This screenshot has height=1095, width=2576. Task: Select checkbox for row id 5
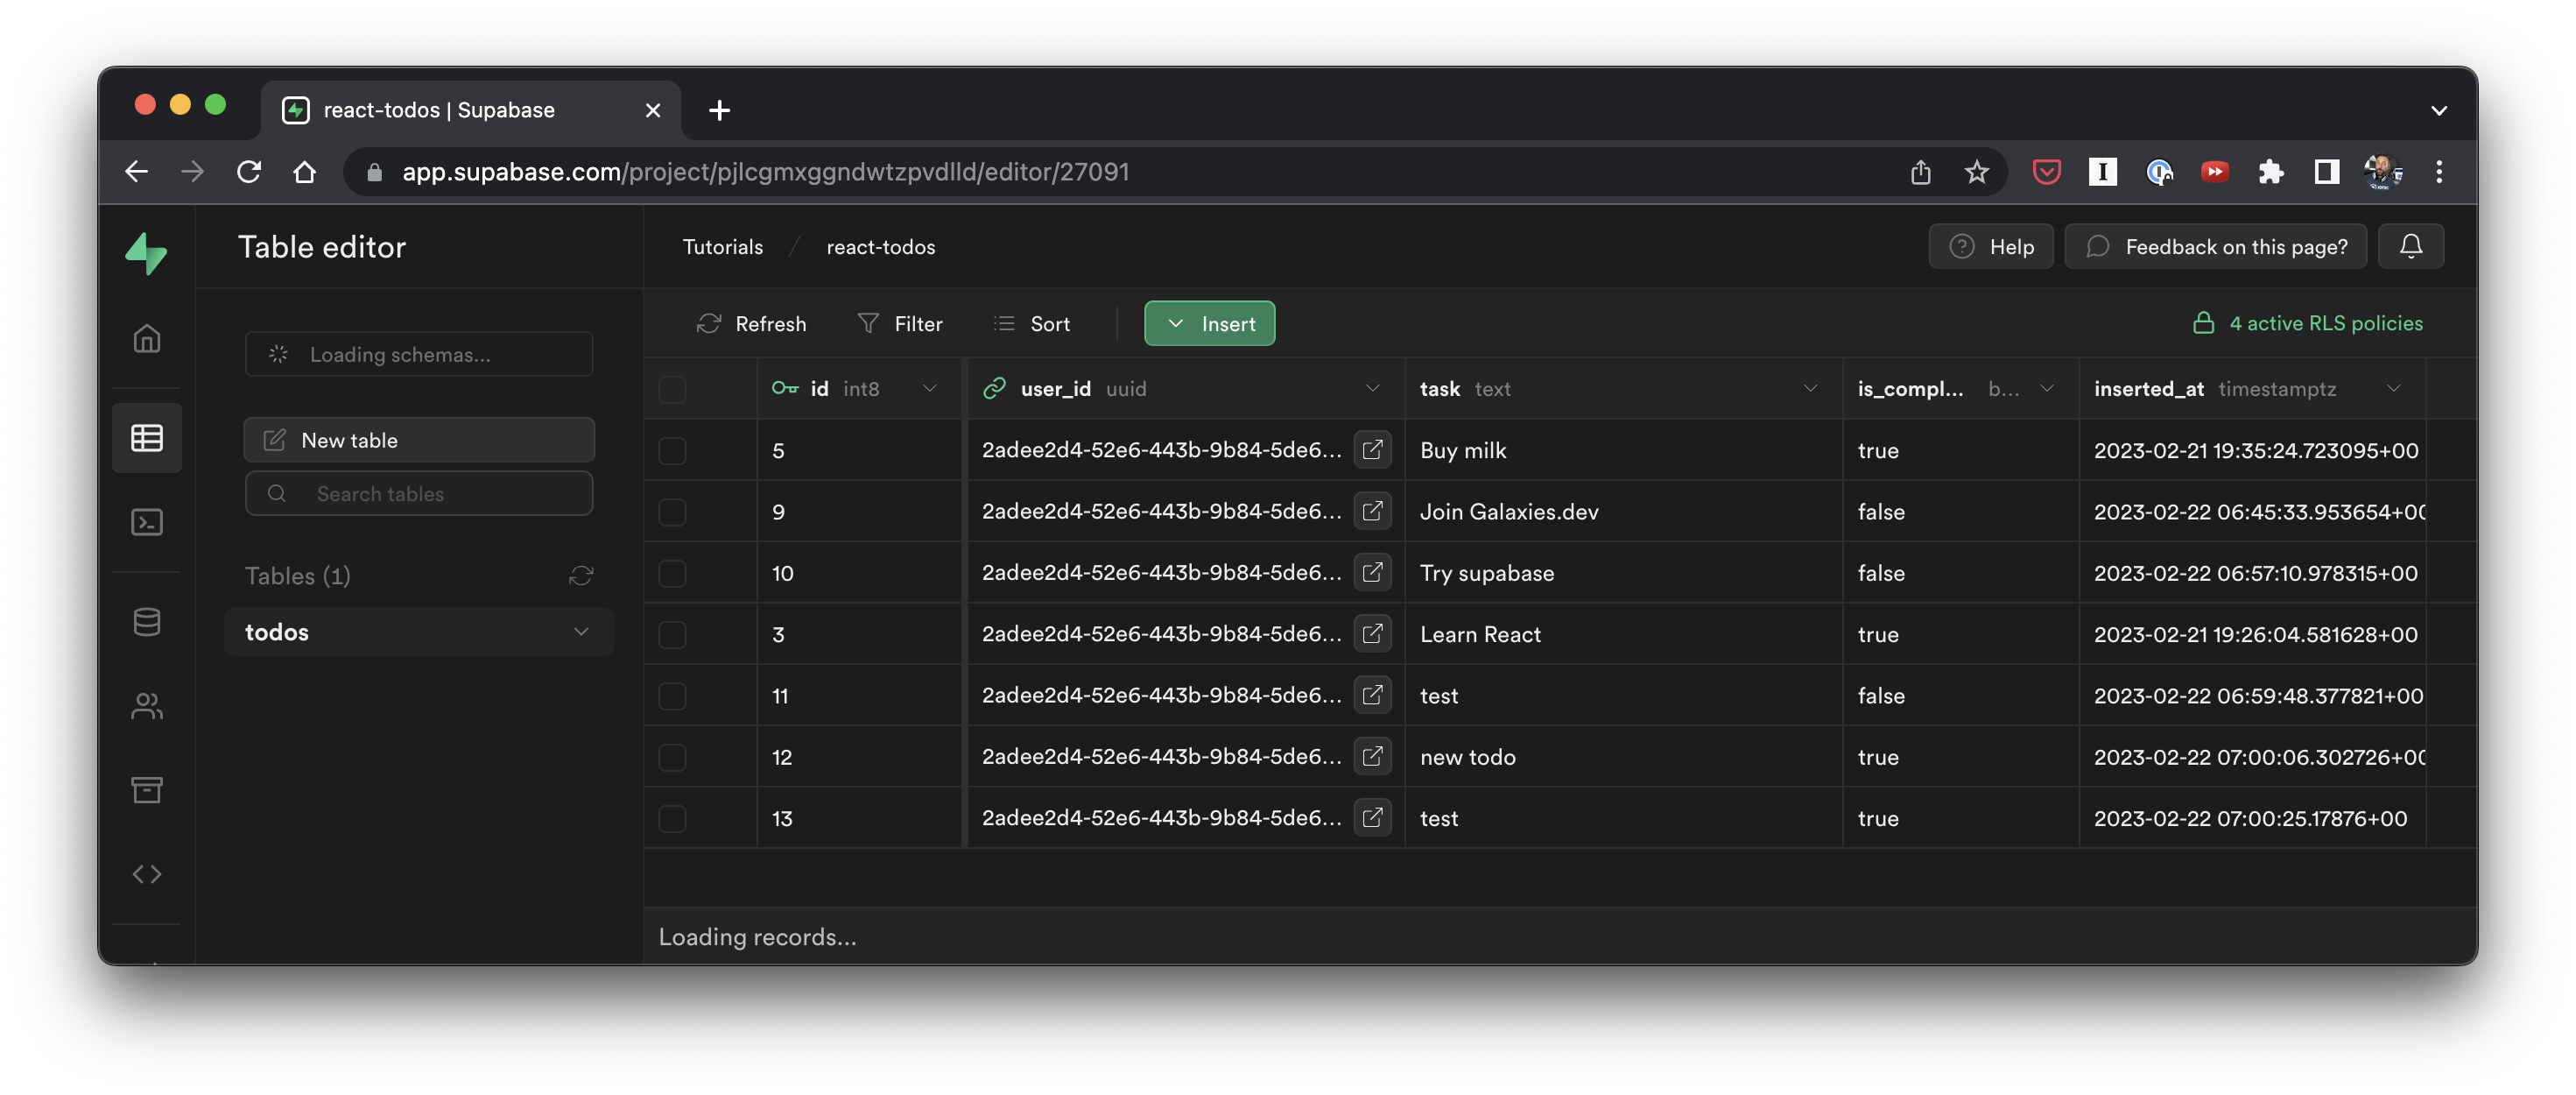coord(672,450)
